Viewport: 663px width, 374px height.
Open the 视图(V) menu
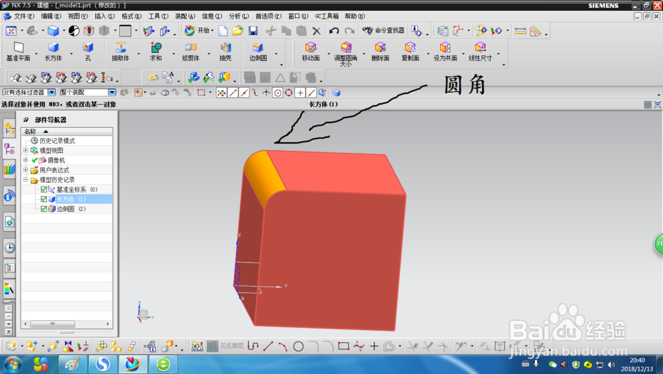coord(78,16)
